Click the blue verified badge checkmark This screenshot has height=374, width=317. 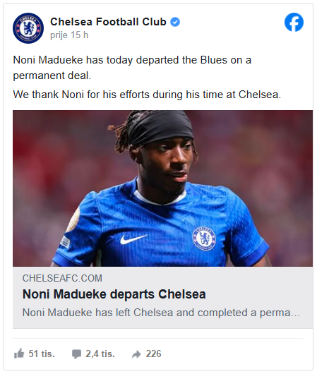tap(175, 22)
